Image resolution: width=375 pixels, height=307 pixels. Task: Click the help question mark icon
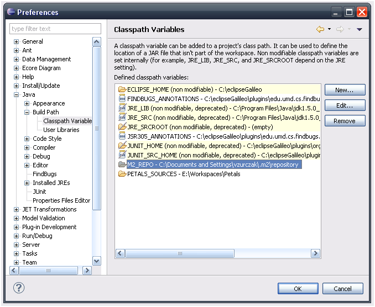[19, 288]
